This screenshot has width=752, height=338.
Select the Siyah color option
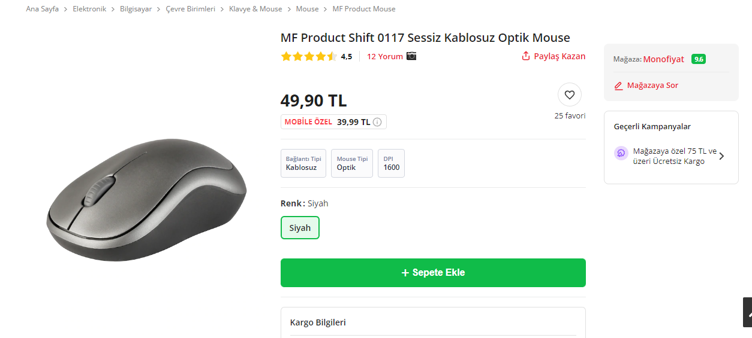300,228
